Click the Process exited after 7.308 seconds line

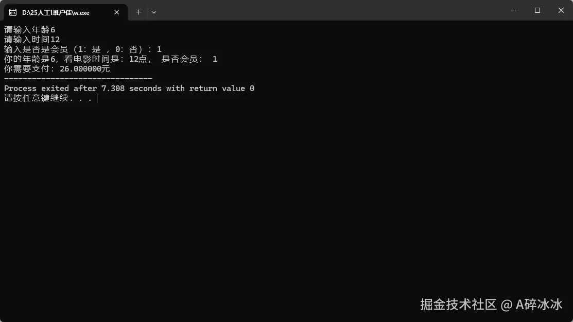(129, 88)
